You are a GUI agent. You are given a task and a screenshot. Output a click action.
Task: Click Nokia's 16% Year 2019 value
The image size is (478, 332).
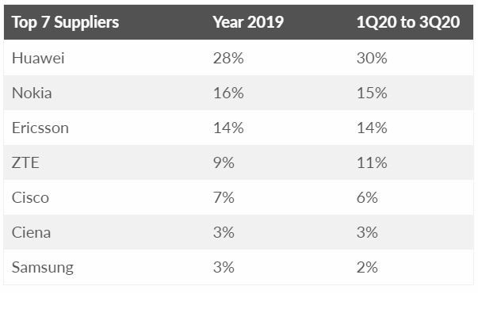(x=226, y=93)
